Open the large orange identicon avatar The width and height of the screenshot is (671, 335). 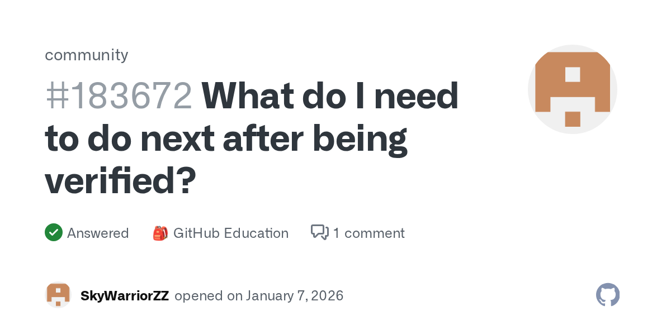pyautogui.click(x=572, y=89)
